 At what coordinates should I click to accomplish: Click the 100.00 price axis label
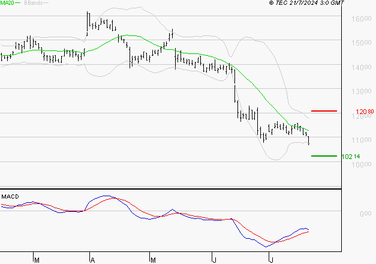pos(362,164)
